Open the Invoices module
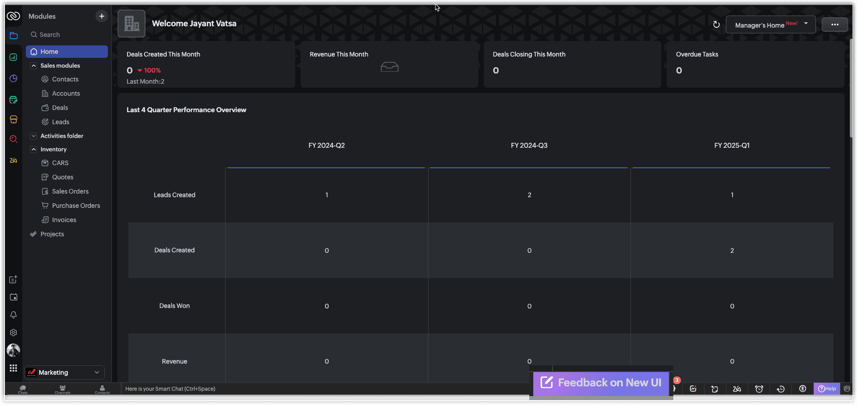Screen dimensions: 857x405 click(x=64, y=220)
